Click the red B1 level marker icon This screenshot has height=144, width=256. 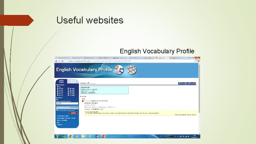point(83,101)
